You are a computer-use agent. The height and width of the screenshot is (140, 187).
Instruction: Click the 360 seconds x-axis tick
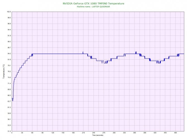coord(135,133)
